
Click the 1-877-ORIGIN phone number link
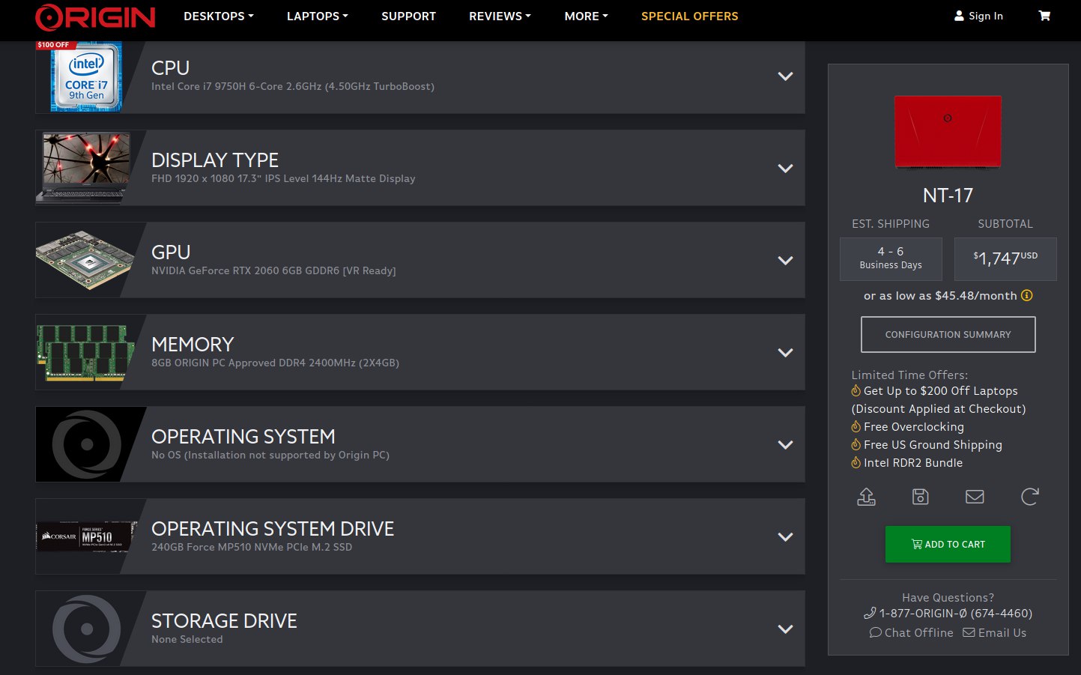tap(948, 613)
